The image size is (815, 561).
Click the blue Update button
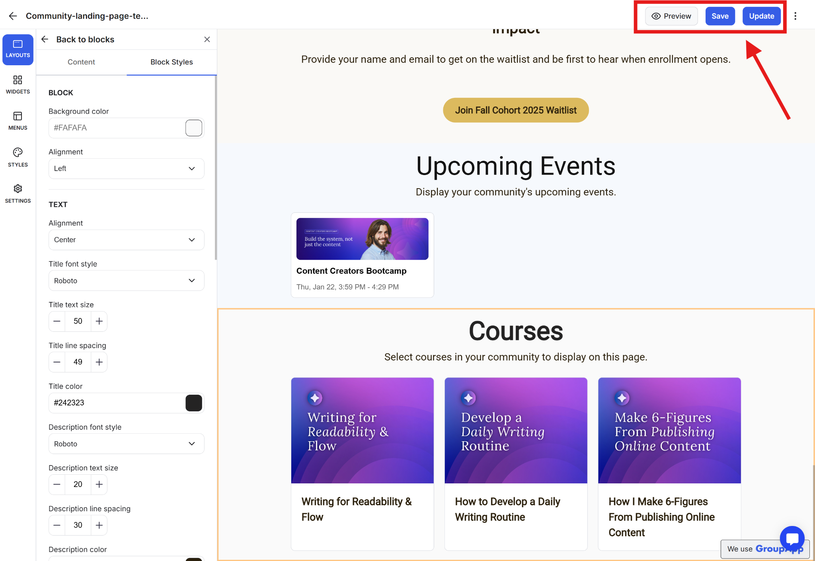tap(761, 16)
